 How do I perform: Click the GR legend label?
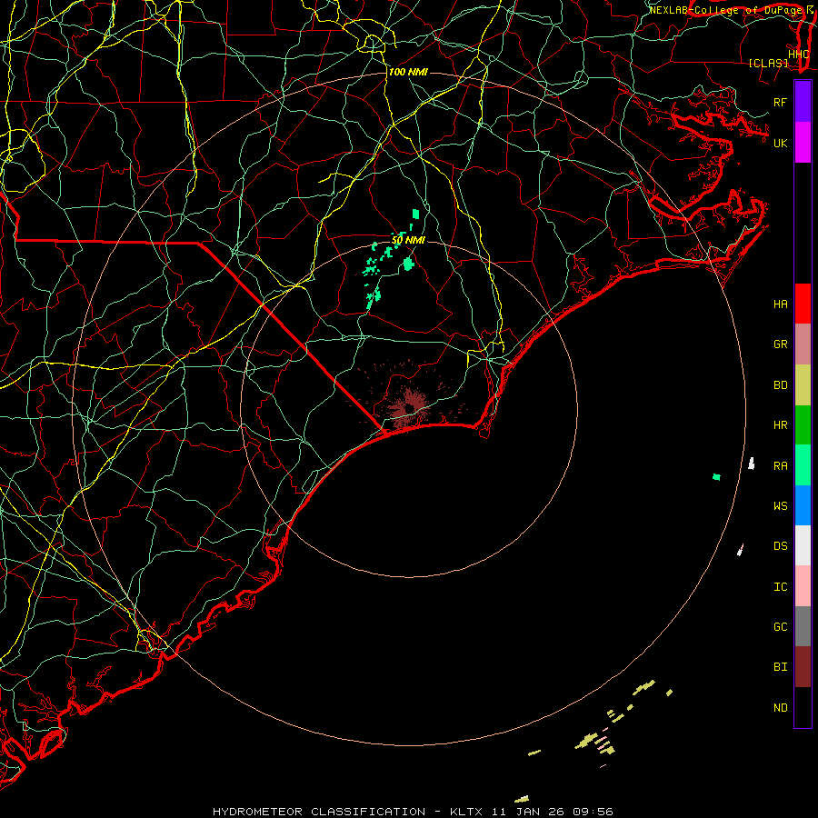coord(781,344)
